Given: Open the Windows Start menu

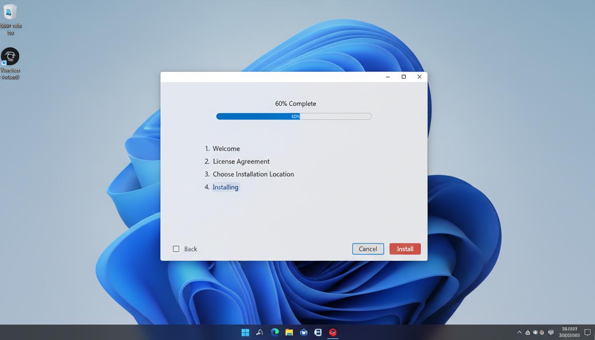Looking at the screenshot, I should tap(245, 332).
